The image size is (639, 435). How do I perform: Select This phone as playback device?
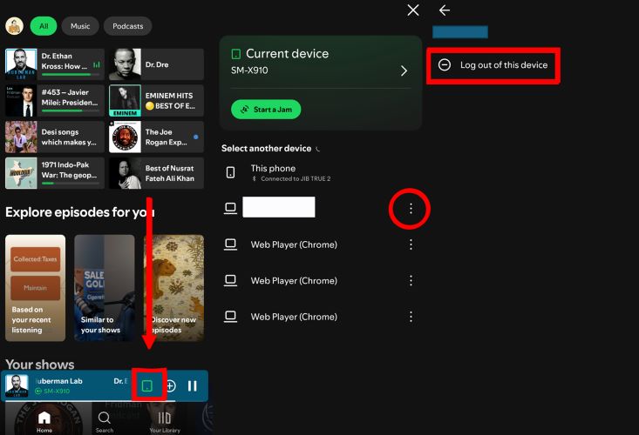click(321, 172)
